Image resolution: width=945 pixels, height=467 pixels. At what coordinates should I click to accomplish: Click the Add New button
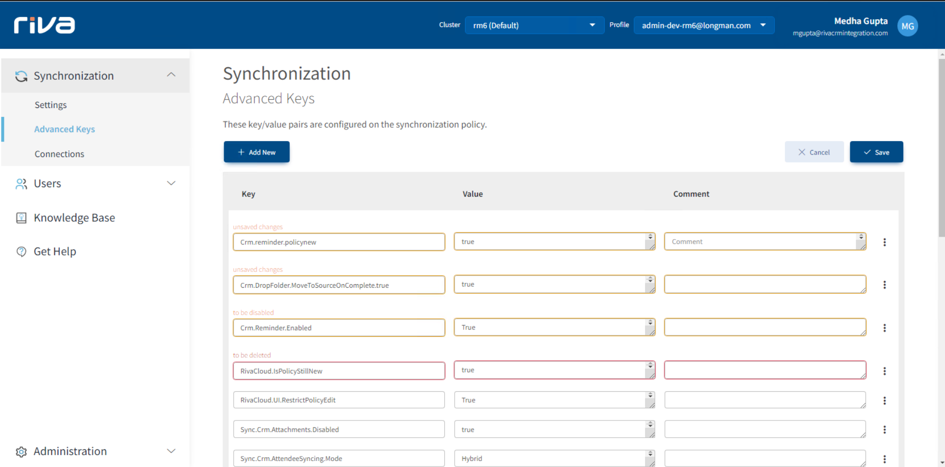tap(256, 152)
